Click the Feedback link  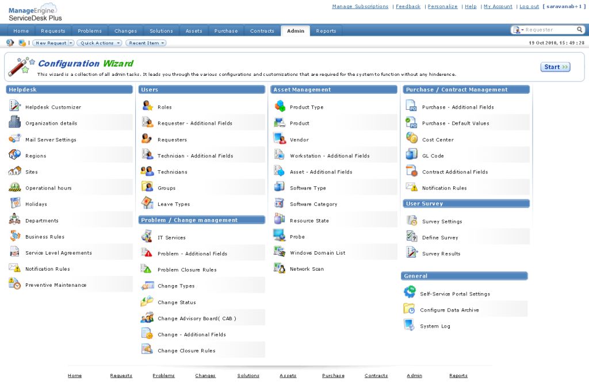coord(408,6)
